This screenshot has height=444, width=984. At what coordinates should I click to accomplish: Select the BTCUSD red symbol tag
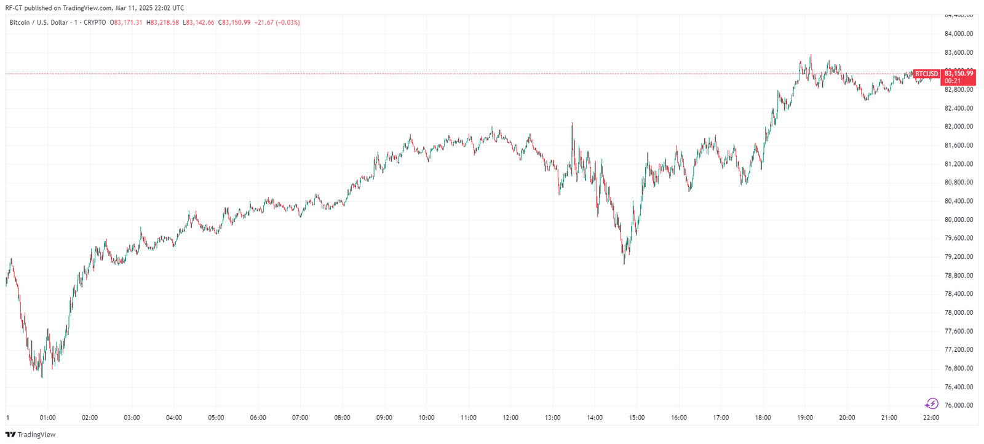(927, 74)
